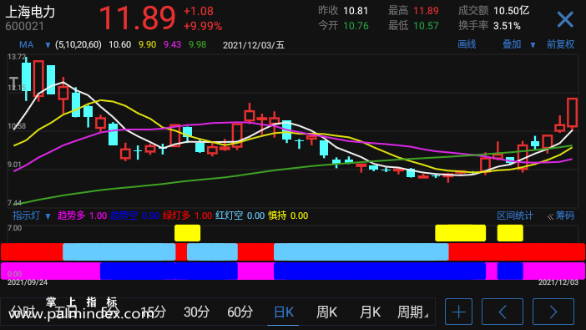
Task: Click the first yellow 慎持 signal block
Action: (x=187, y=233)
